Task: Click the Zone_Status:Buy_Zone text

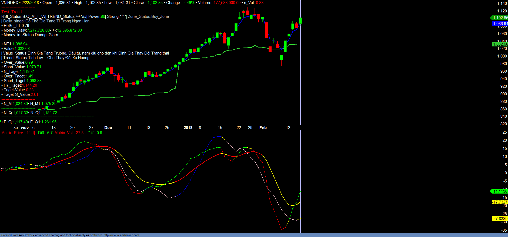Action: pyautogui.click(x=148, y=16)
